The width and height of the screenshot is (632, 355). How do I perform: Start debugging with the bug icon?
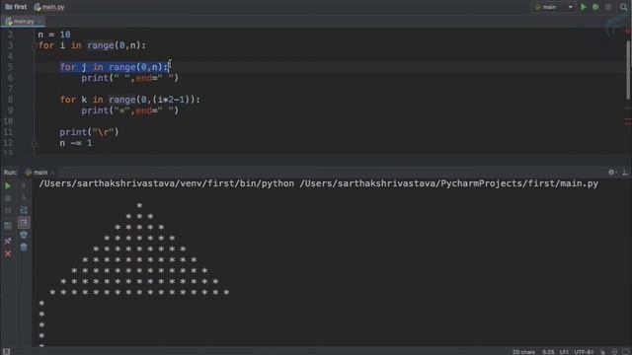595,7
